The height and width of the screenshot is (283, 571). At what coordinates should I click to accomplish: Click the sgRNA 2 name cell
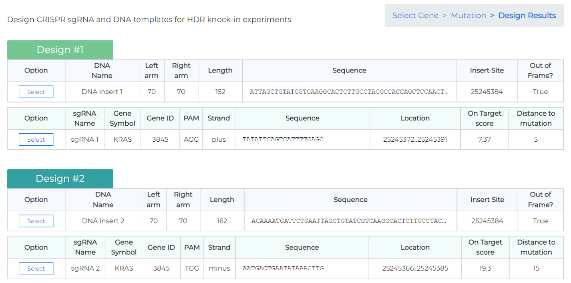point(85,269)
